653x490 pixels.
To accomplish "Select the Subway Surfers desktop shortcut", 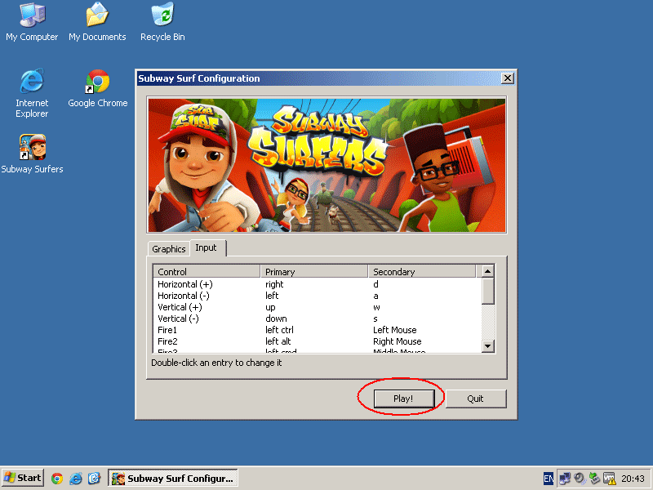I will (x=32, y=154).
